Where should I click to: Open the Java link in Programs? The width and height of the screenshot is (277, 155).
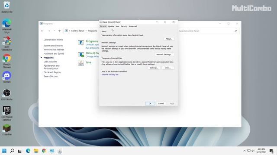[x=88, y=62]
